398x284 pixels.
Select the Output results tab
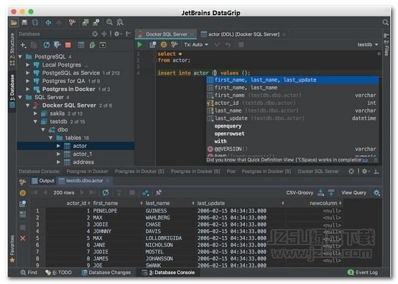[43, 181]
